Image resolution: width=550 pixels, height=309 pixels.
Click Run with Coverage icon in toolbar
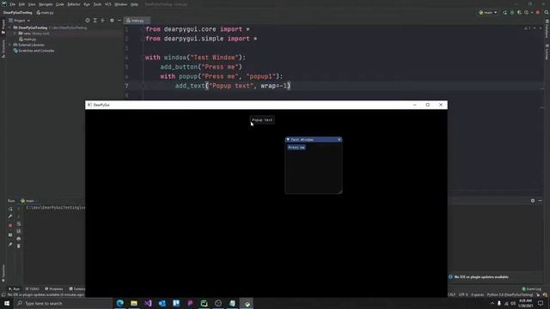pyautogui.click(x=519, y=13)
